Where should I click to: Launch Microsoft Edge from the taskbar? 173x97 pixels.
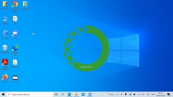[x=69, y=94]
